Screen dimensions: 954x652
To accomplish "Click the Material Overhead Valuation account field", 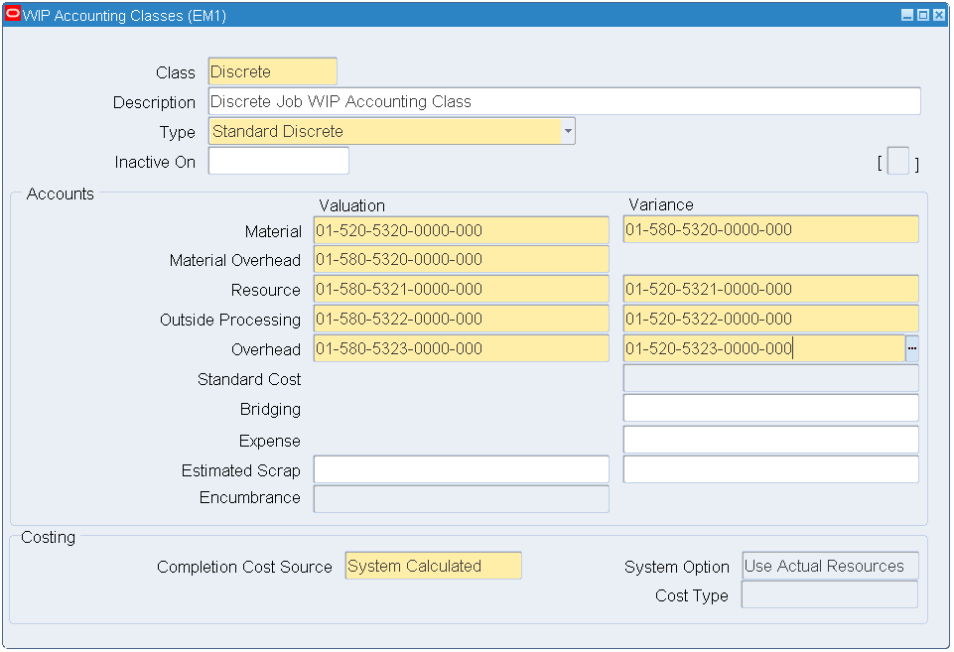I will pos(462,260).
